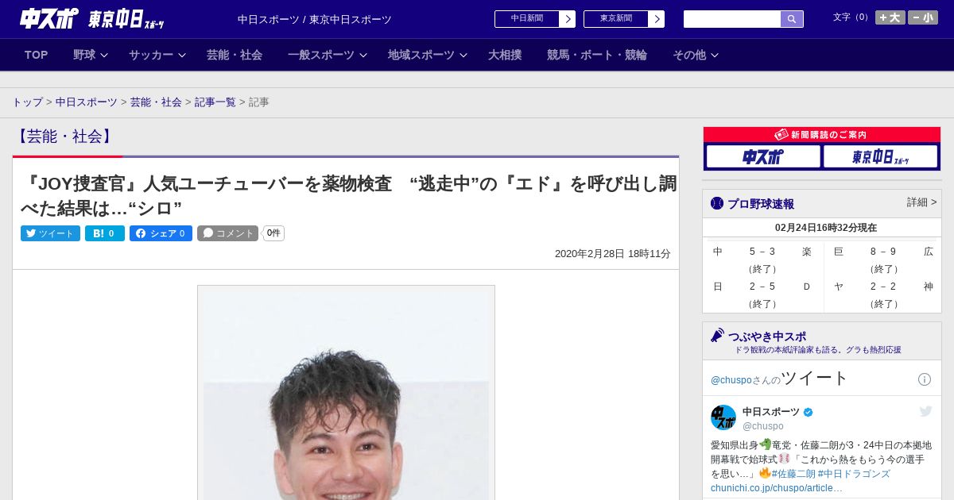Open the #中日ドラゴンズ hashtag link
Viewport: 954px width, 500px height.
(854, 474)
